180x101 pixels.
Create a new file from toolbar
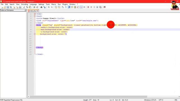click(x=2, y=7)
